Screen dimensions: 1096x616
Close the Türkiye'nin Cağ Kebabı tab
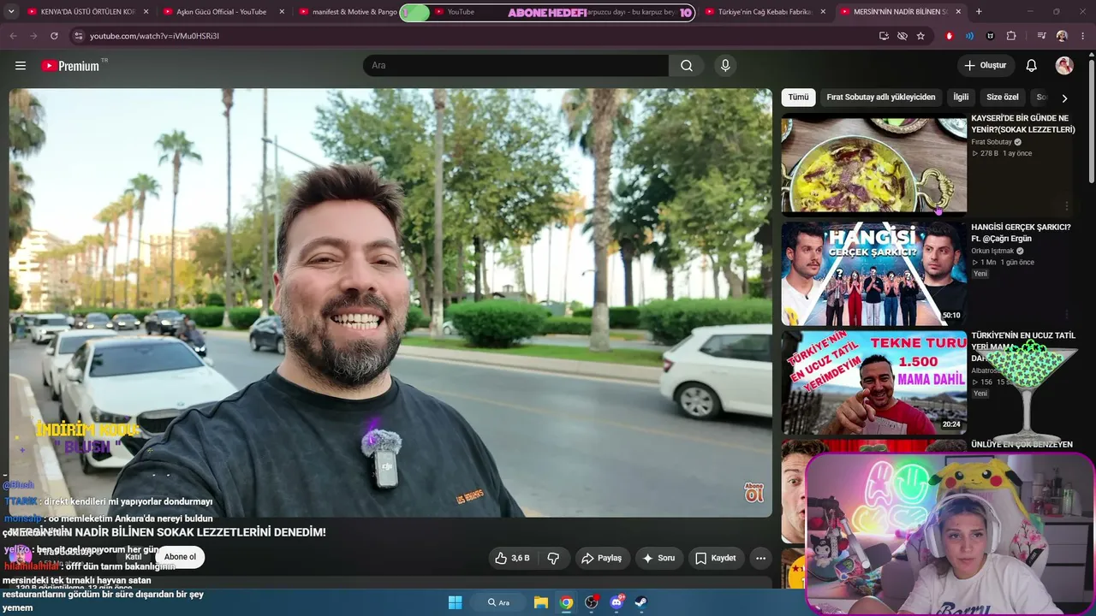coord(823,12)
